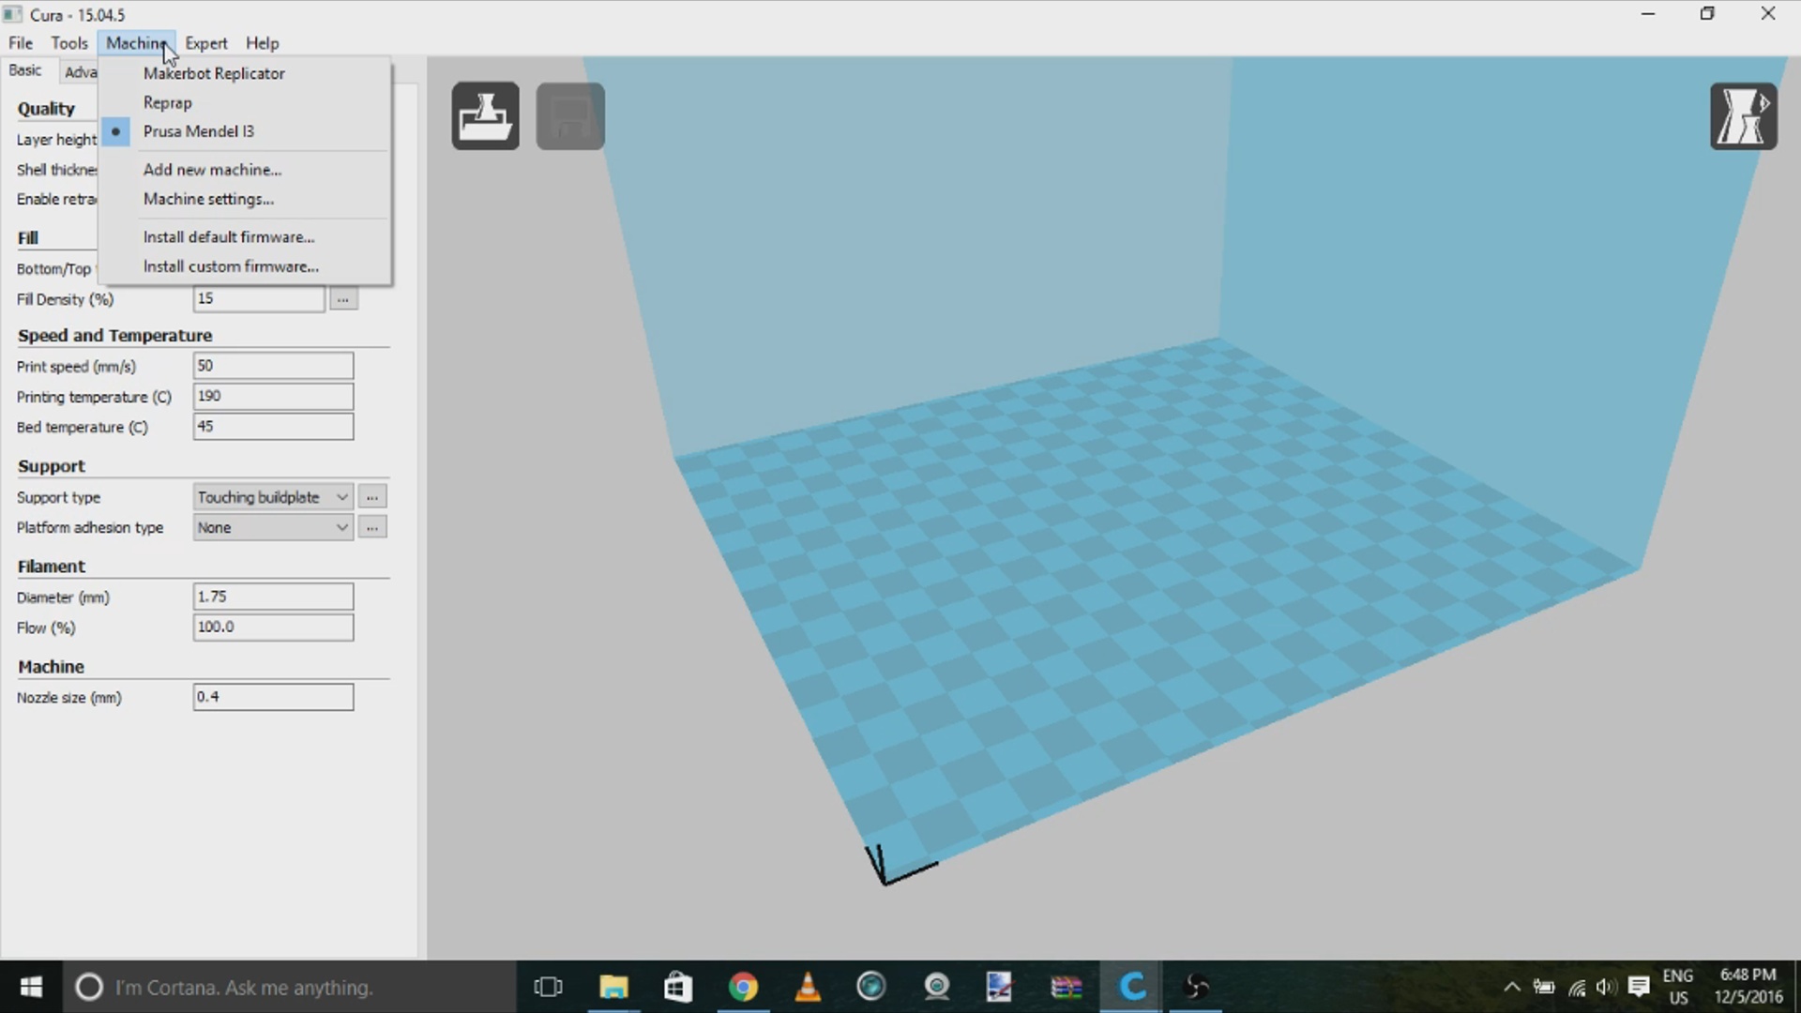1801x1013 pixels.
Task: Open Fill Density extra settings button
Action: [343, 299]
